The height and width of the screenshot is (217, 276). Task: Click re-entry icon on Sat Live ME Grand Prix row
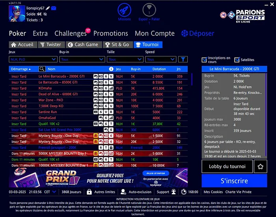click(x=106, y=130)
